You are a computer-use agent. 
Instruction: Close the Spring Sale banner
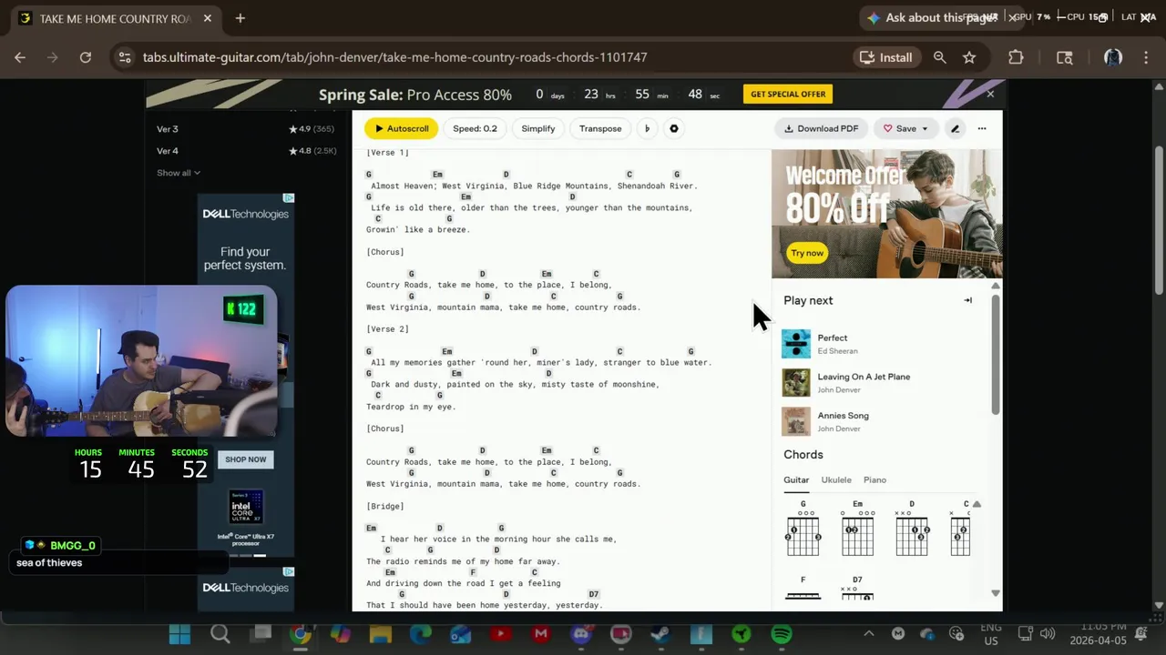990,94
